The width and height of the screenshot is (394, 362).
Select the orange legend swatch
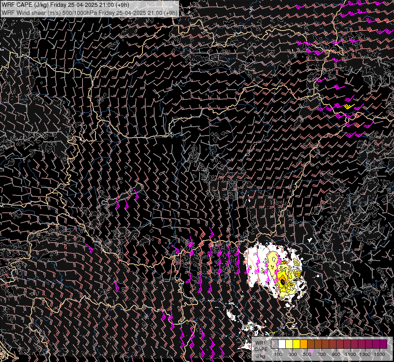click(303, 344)
